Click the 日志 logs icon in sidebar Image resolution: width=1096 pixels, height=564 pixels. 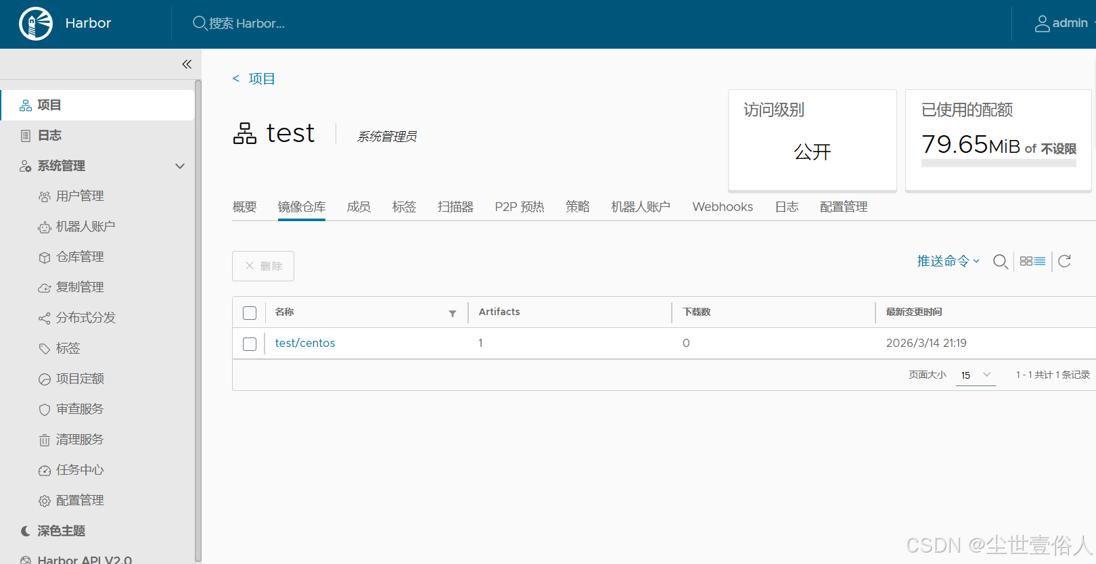tap(26, 136)
